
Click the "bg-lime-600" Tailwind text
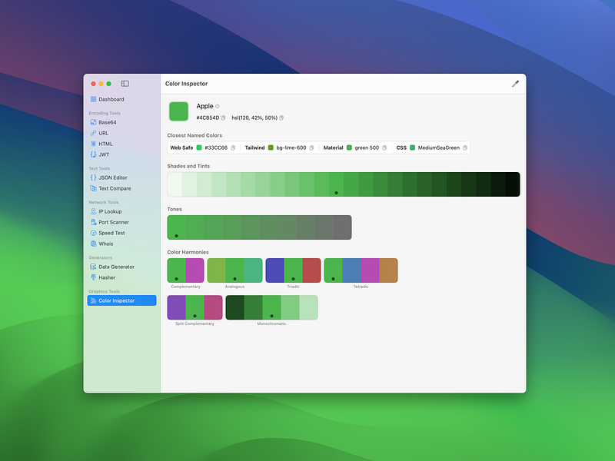(x=291, y=148)
